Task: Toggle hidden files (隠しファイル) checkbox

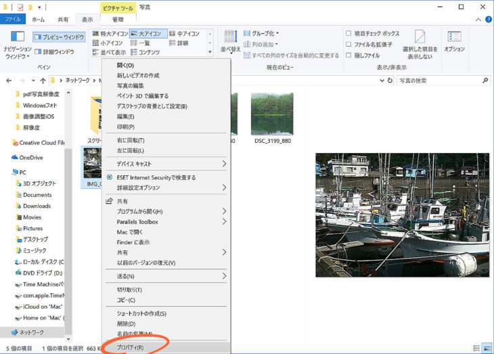Action: (349, 56)
